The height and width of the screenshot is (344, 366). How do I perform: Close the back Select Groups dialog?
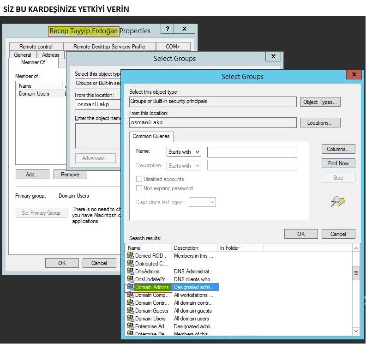(273, 56)
